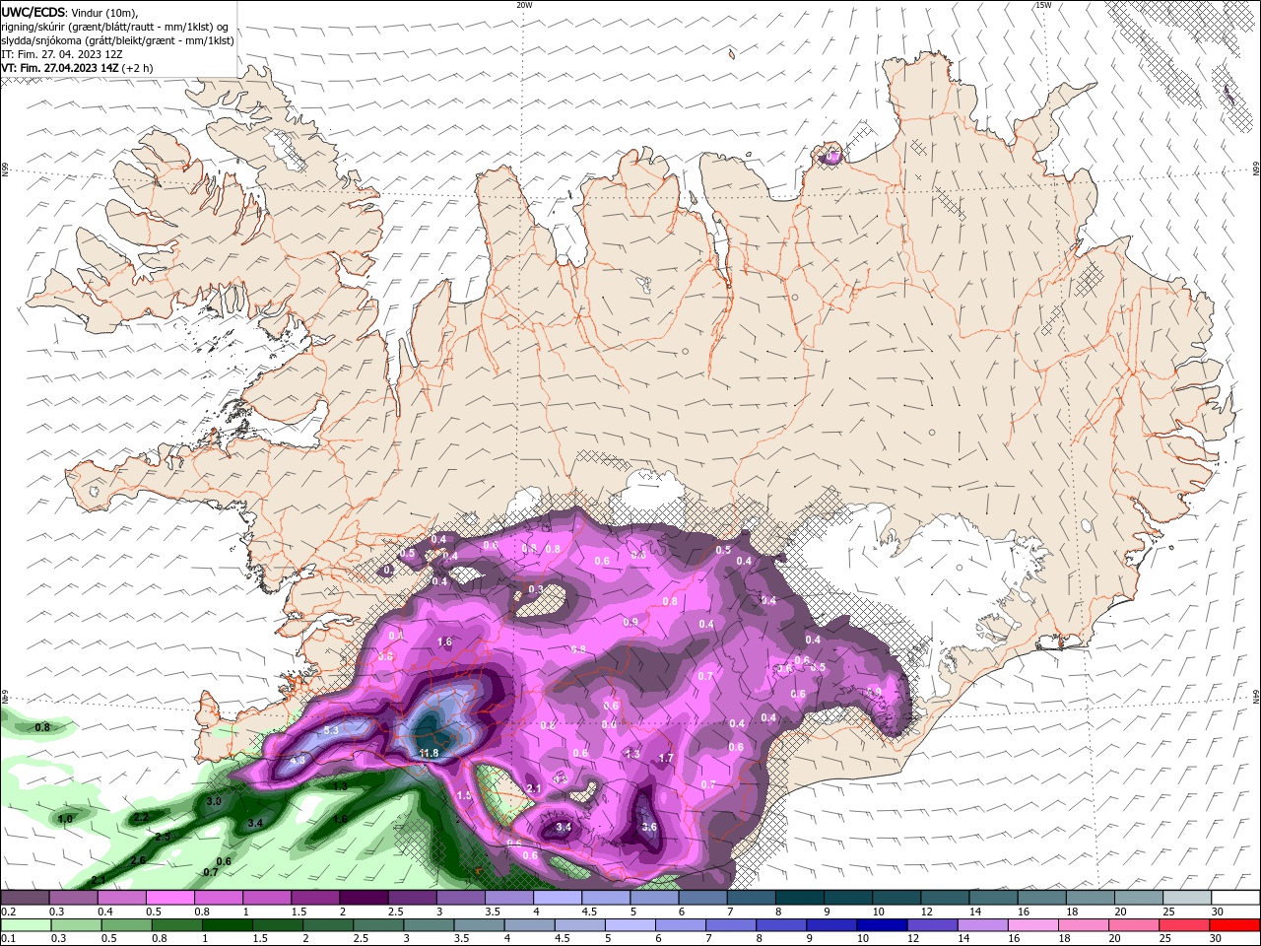
Task: Select the dark teal 8–9 top-row swatch
Action: 799,898
